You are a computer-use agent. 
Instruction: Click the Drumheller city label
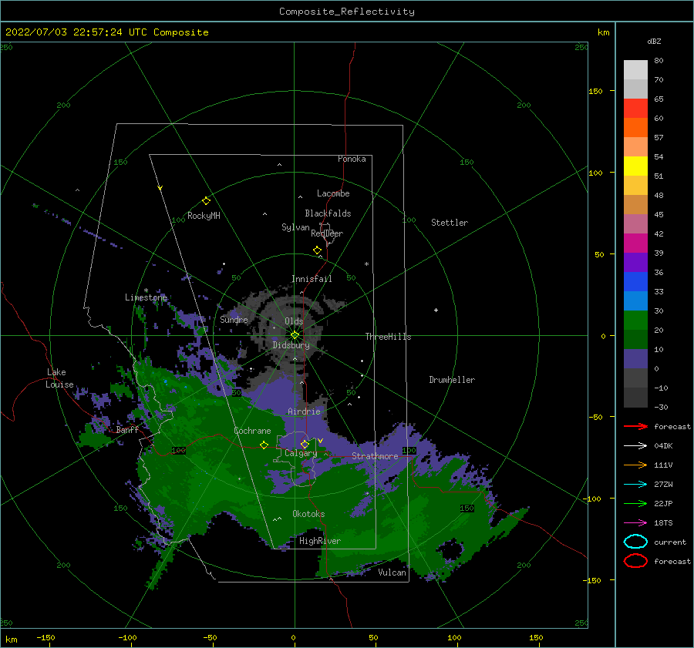[x=452, y=380]
